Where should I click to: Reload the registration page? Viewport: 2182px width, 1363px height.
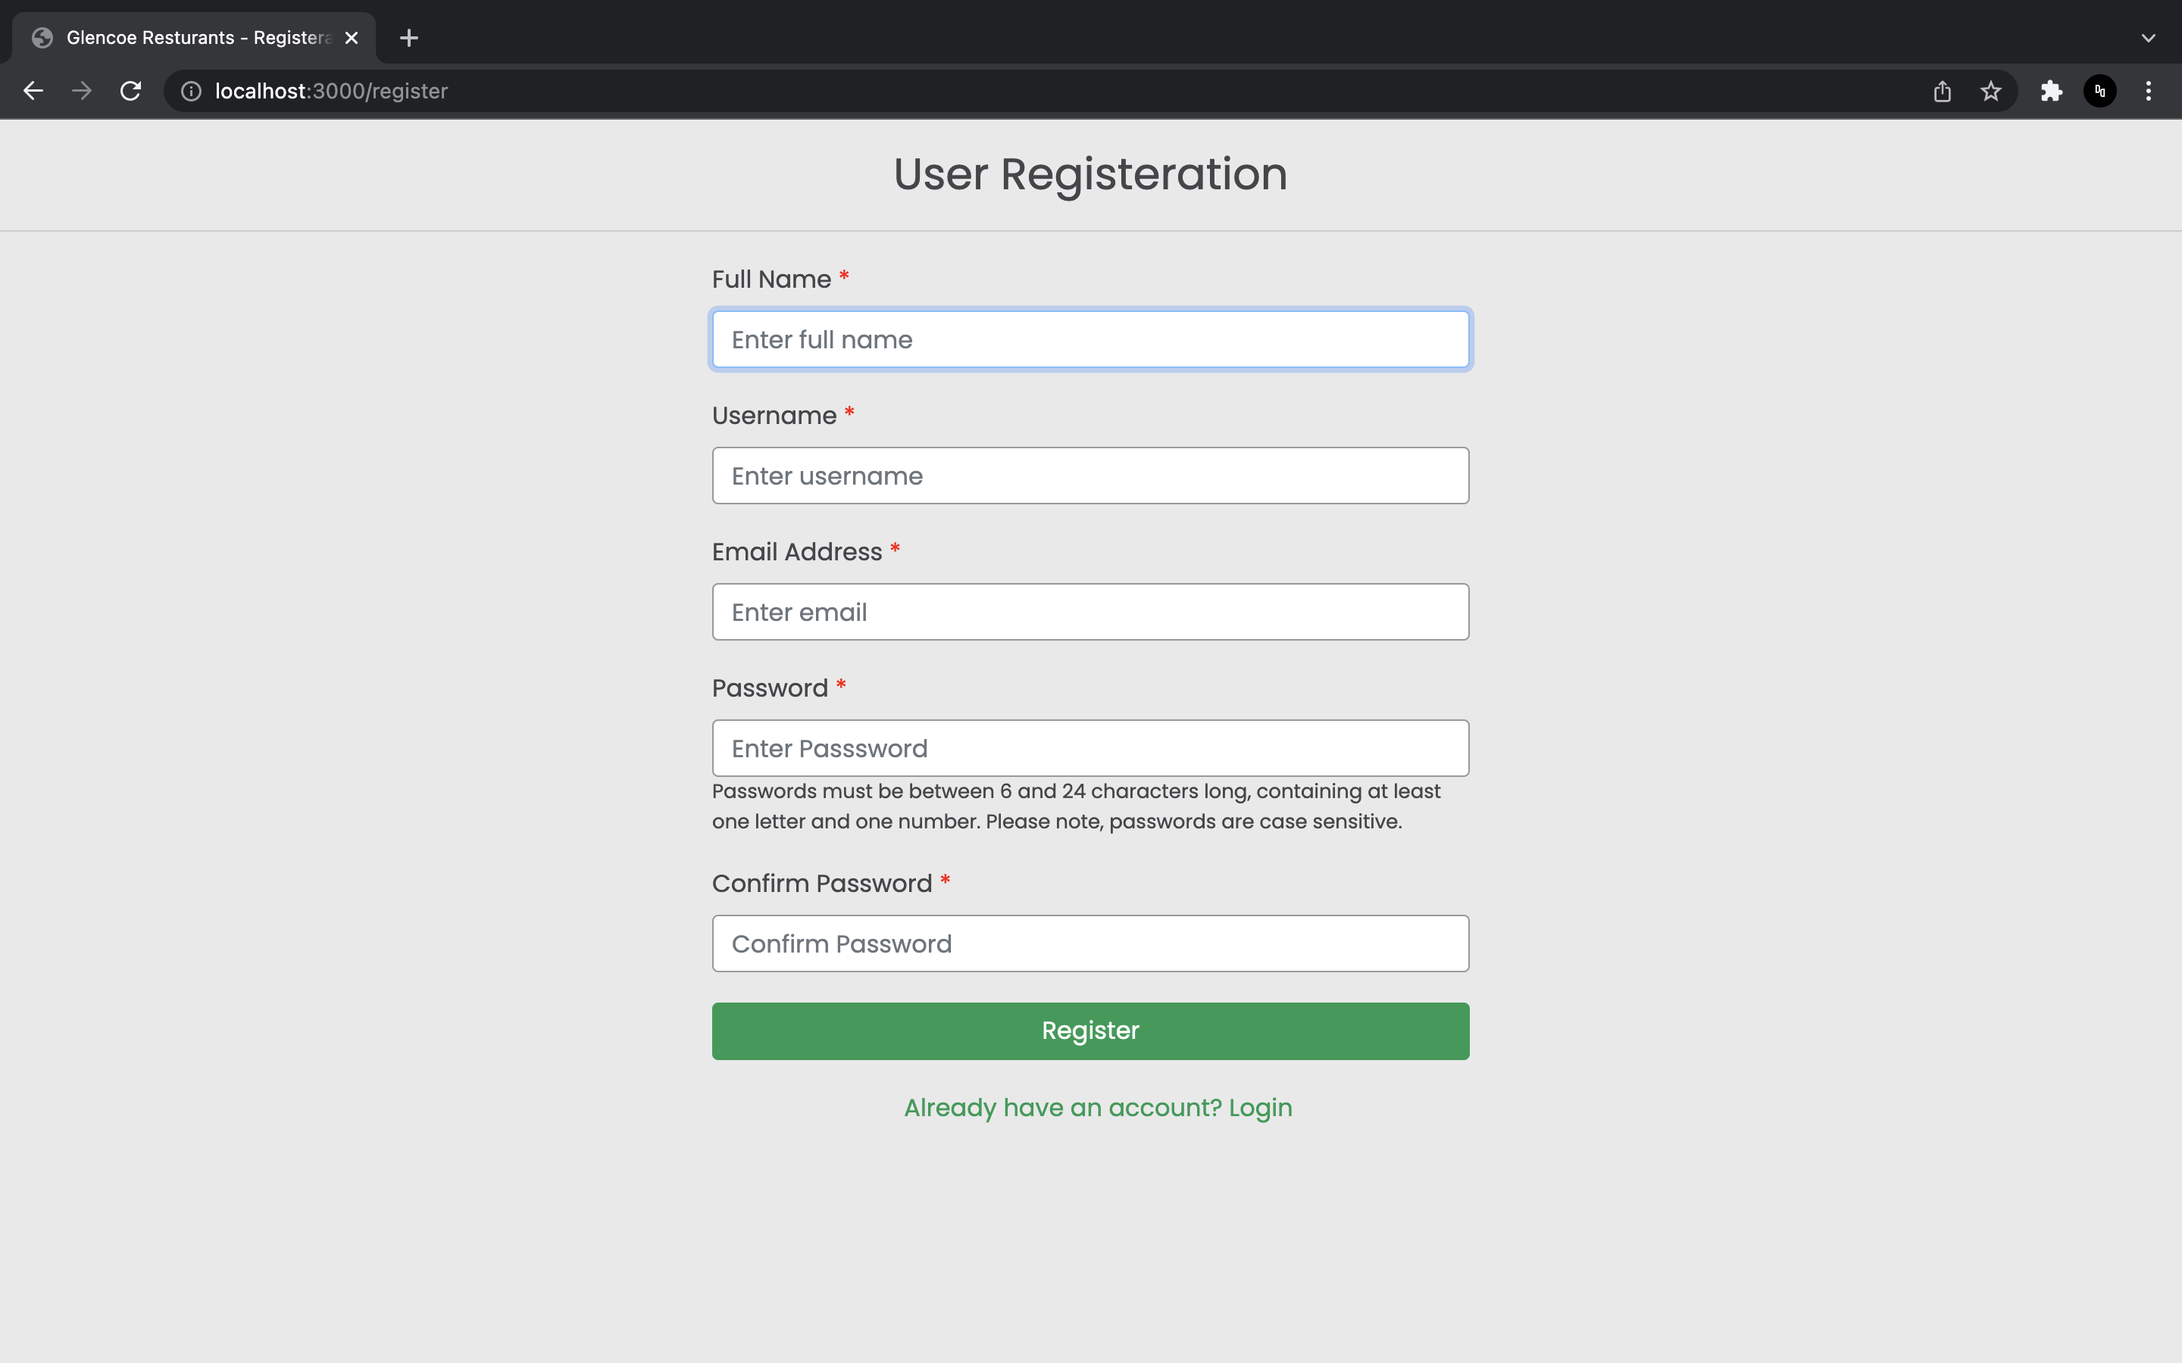point(131,91)
